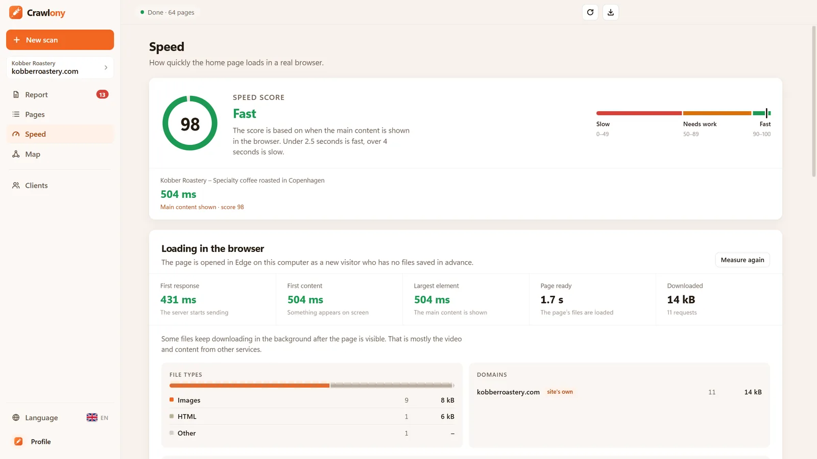
Task: Click the Clients people icon
Action: pyautogui.click(x=16, y=186)
